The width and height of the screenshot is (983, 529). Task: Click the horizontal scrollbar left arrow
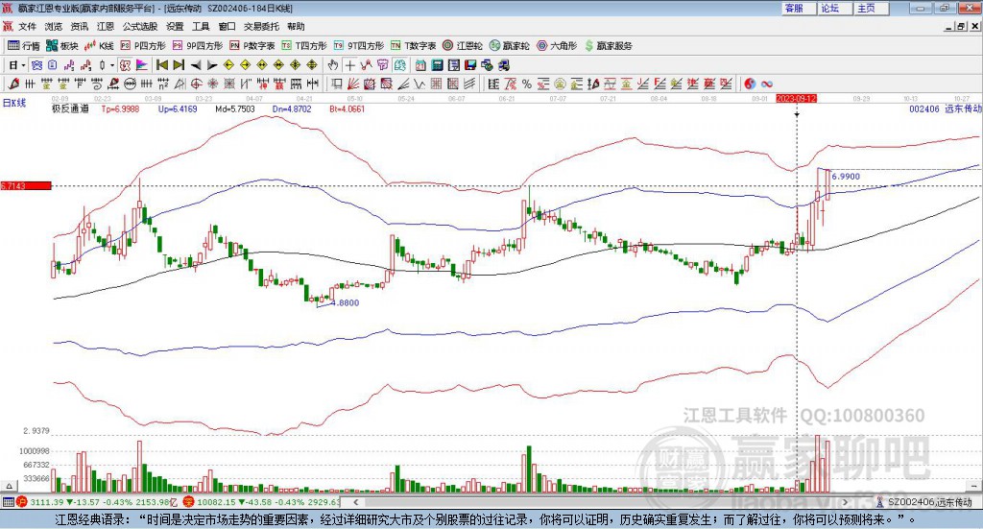(x=355, y=502)
